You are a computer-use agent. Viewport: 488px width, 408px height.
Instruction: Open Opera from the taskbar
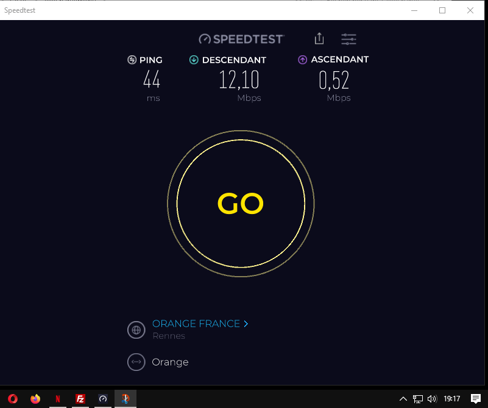[13, 399]
